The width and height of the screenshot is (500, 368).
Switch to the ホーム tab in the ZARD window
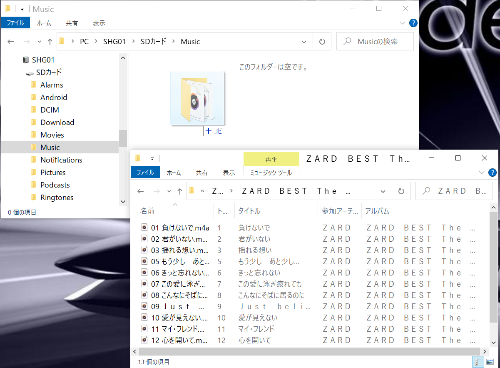(174, 172)
